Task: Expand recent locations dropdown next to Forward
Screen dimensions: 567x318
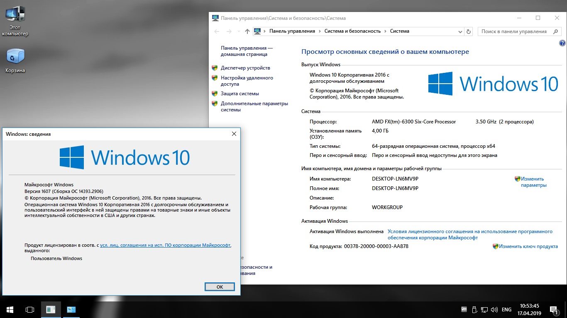Action: (238, 31)
